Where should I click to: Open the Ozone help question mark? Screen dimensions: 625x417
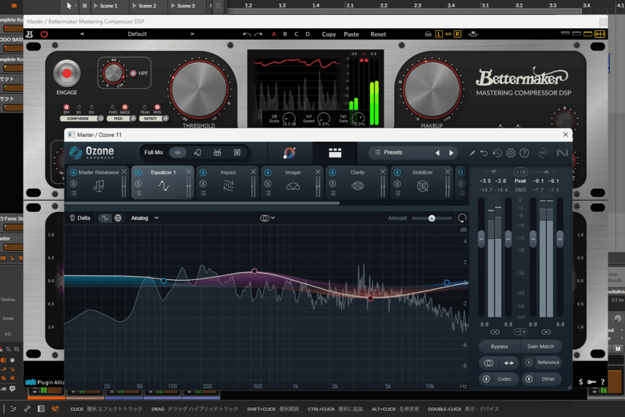coord(524,153)
